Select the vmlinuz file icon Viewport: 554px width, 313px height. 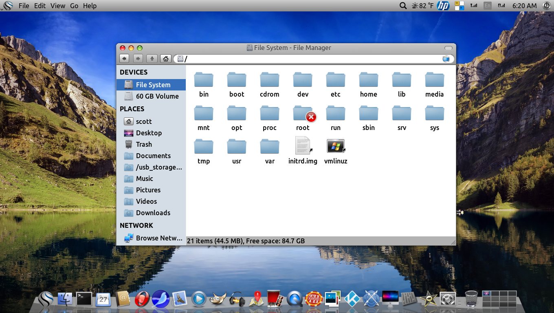click(x=336, y=146)
